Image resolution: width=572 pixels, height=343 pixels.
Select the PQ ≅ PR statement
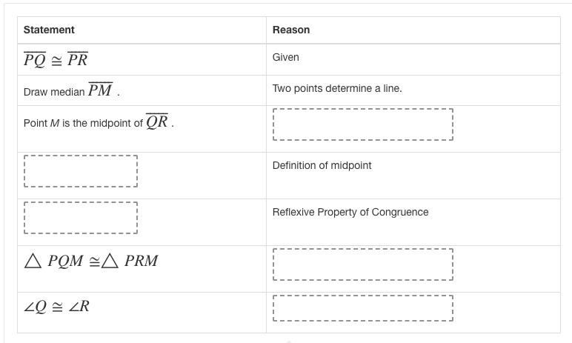point(56,59)
